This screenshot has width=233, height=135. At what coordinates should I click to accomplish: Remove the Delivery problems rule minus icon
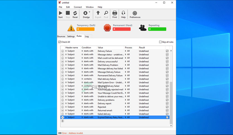coord(62,100)
